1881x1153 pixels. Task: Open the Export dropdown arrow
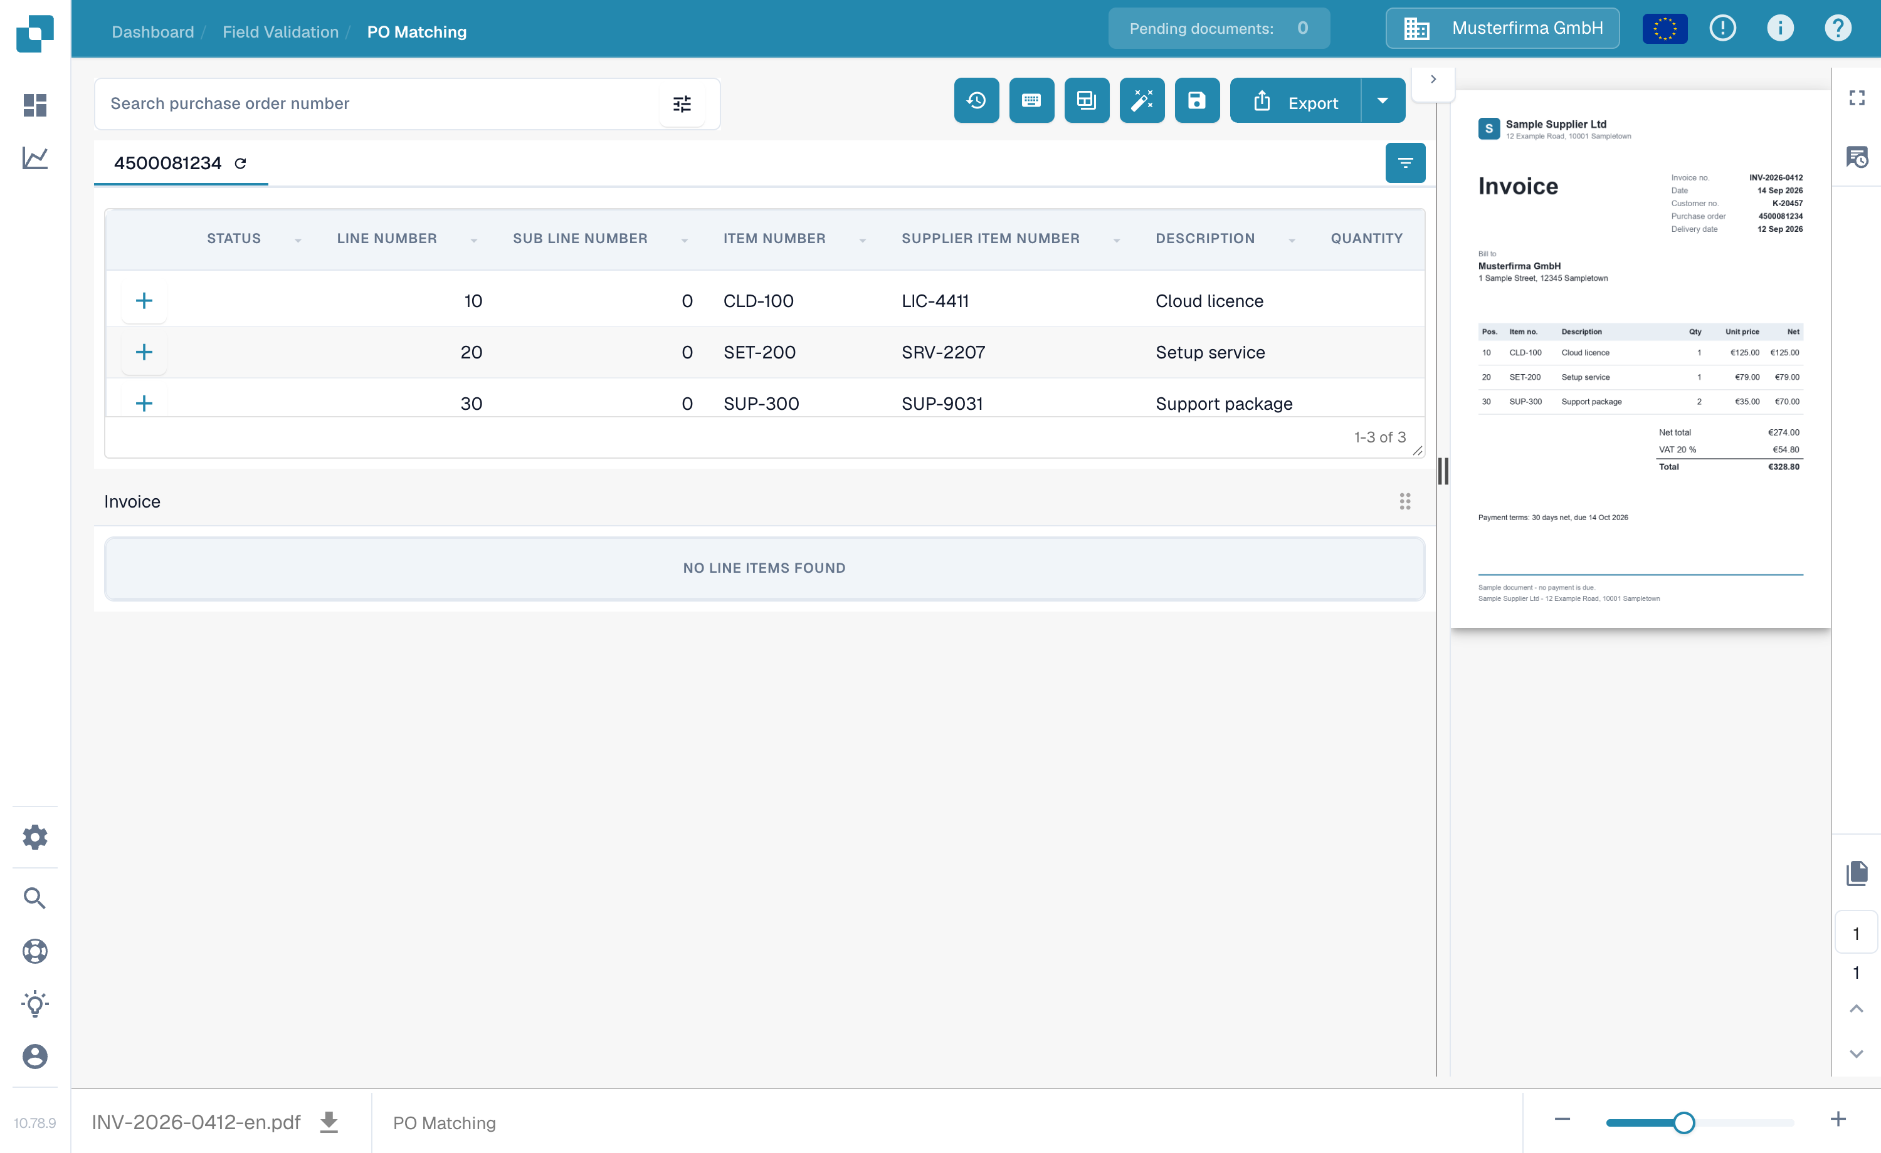(x=1383, y=100)
